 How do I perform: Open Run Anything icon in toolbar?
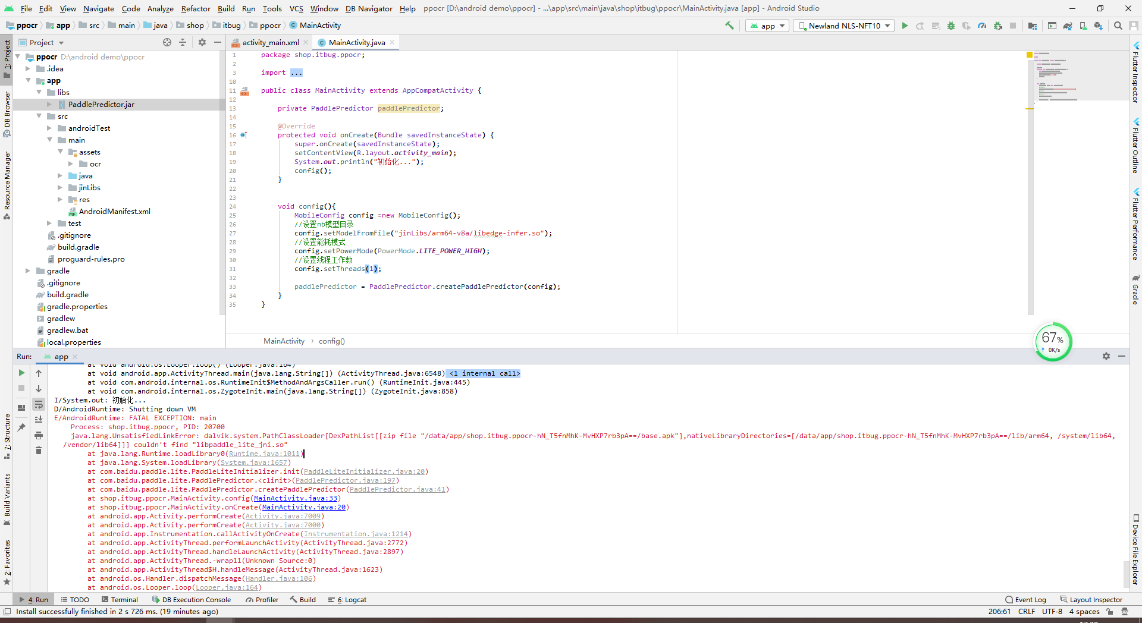pos(1052,26)
